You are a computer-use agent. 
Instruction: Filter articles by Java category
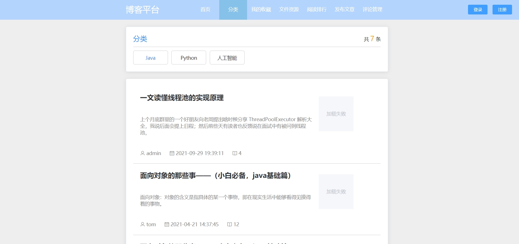click(x=150, y=58)
